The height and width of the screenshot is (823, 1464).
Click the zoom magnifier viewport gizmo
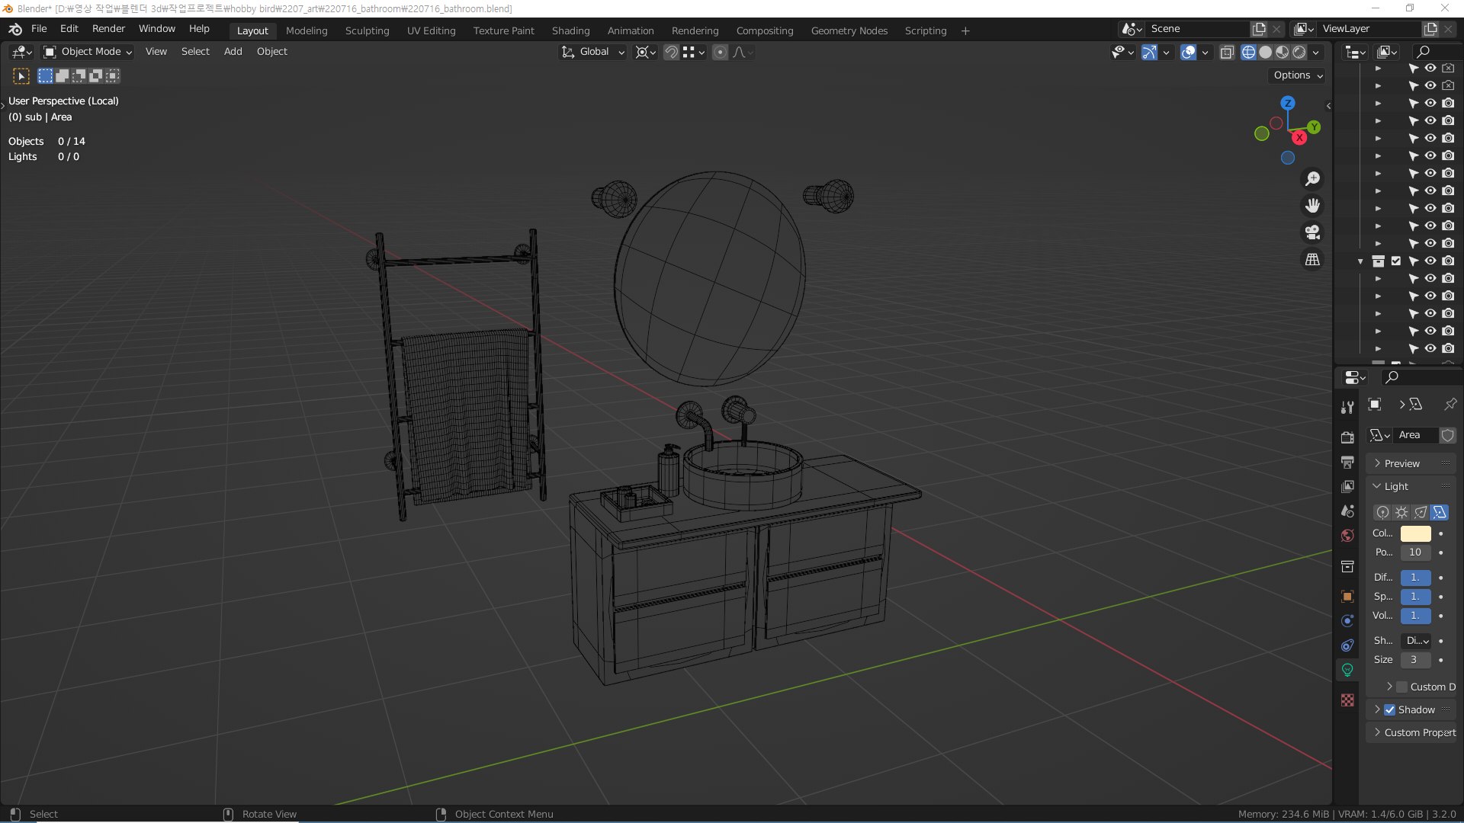(1312, 179)
